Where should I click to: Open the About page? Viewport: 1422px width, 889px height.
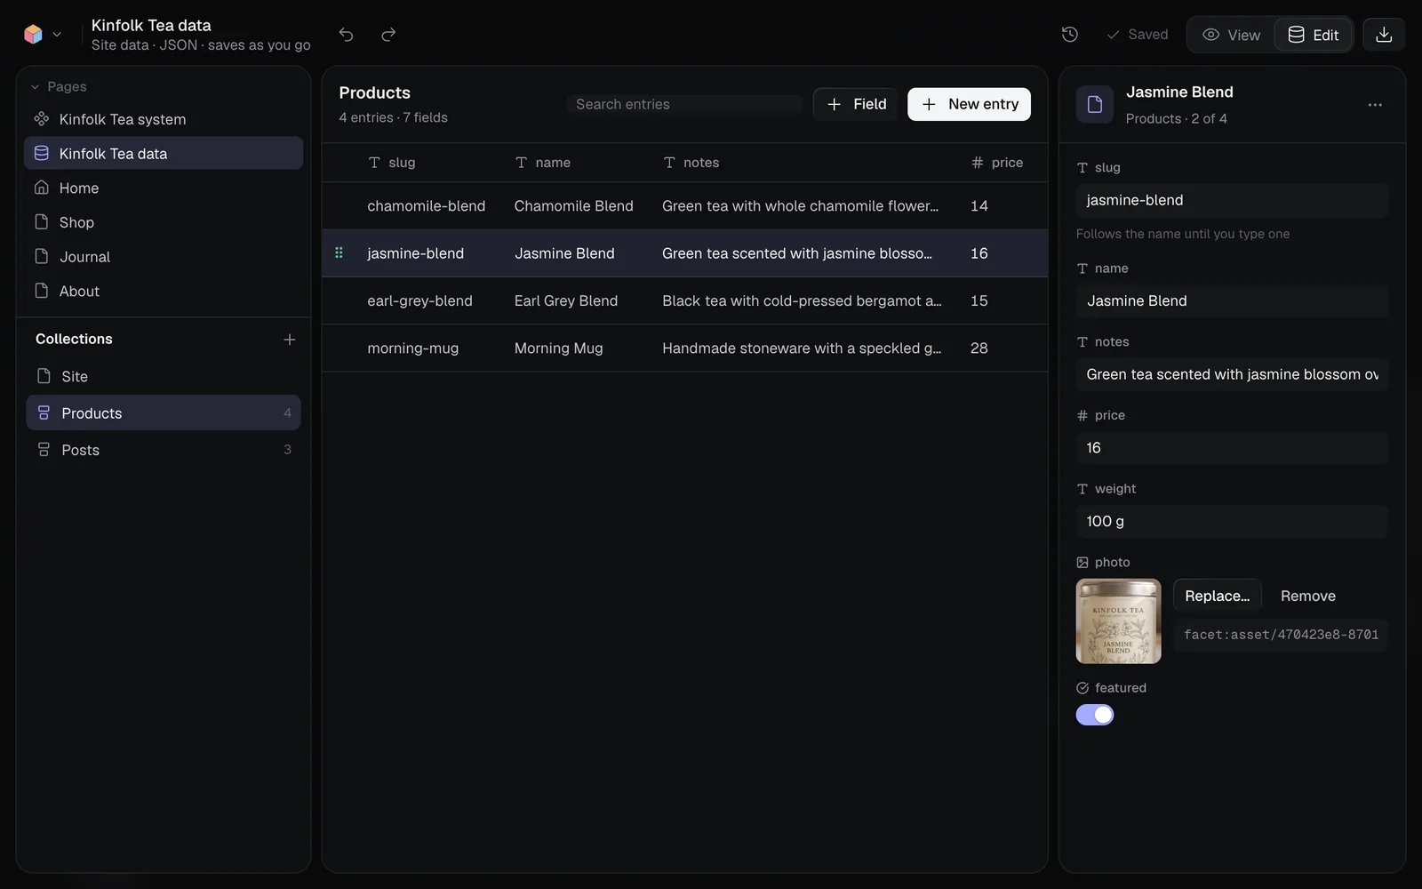(164, 292)
